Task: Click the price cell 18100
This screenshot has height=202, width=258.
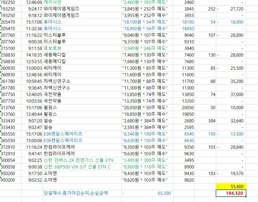Action: point(184,22)
